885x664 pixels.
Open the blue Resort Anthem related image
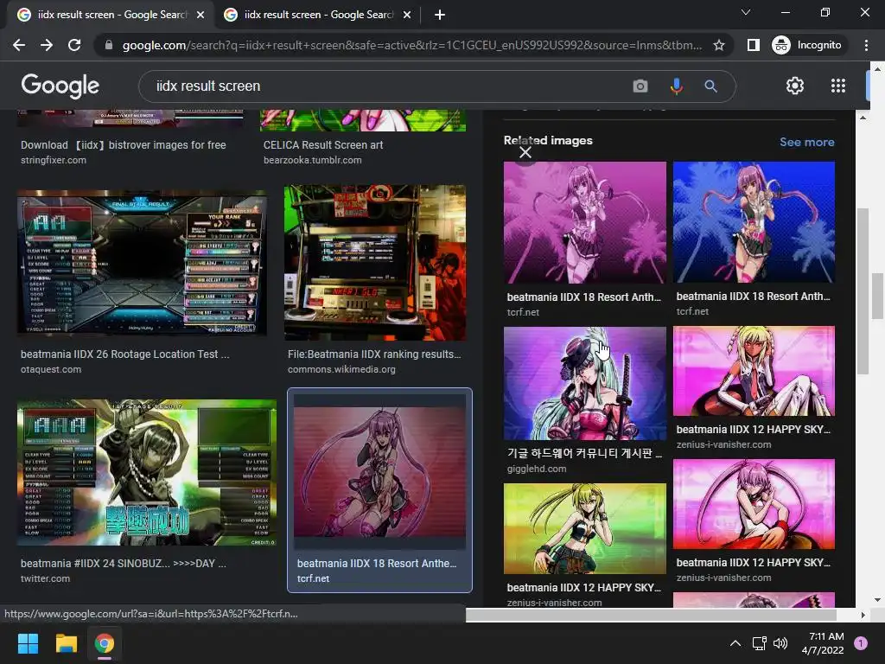(754, 222)
